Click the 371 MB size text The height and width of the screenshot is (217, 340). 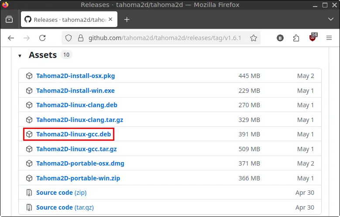point(249,163)
